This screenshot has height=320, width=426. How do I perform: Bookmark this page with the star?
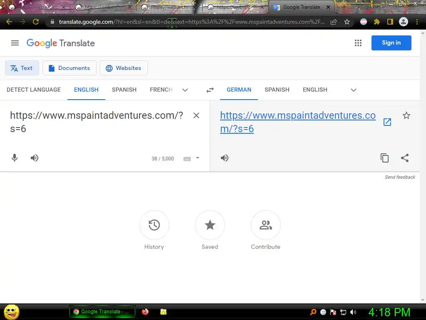pyautogui.click(x=347, y=22)
